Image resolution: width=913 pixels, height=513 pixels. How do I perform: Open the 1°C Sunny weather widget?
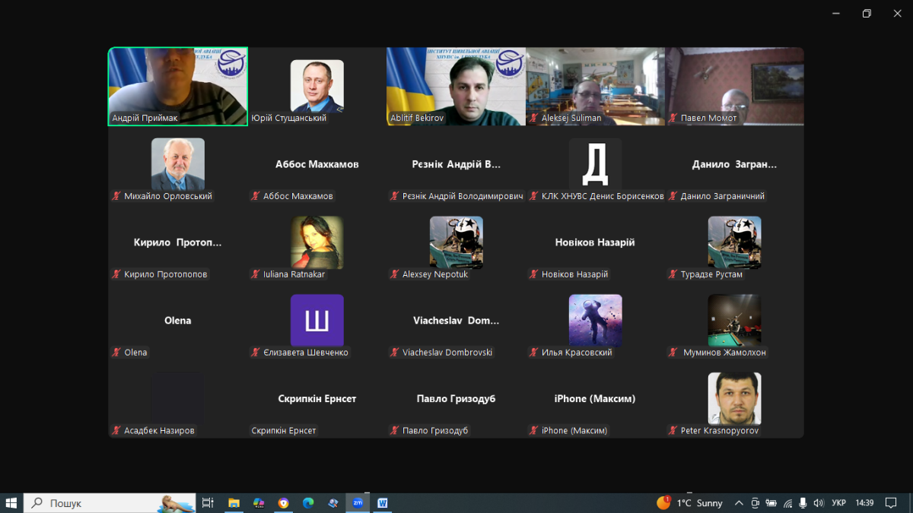click(x=690, y=503)
